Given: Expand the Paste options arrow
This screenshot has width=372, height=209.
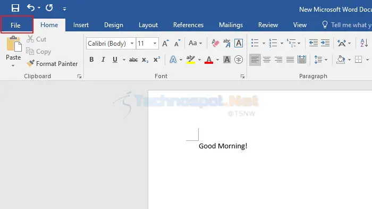Looking at the screenshot, I should 13,65.
